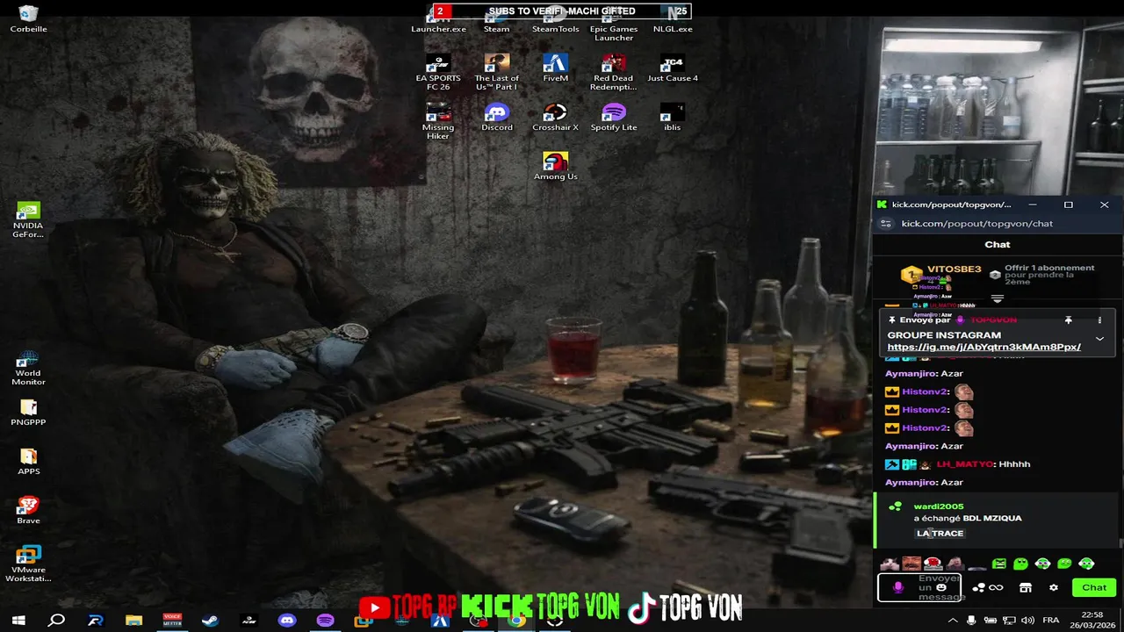Open the LH_MATYO username in chat
Image resolution: width=1124 pixels, height=632 pixels.
pos(964,464)
